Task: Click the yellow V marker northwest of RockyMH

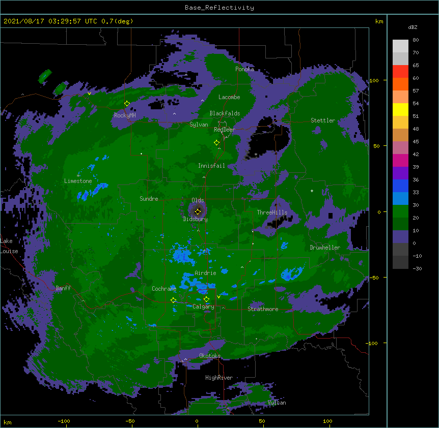Action: (x=89, y=94)
